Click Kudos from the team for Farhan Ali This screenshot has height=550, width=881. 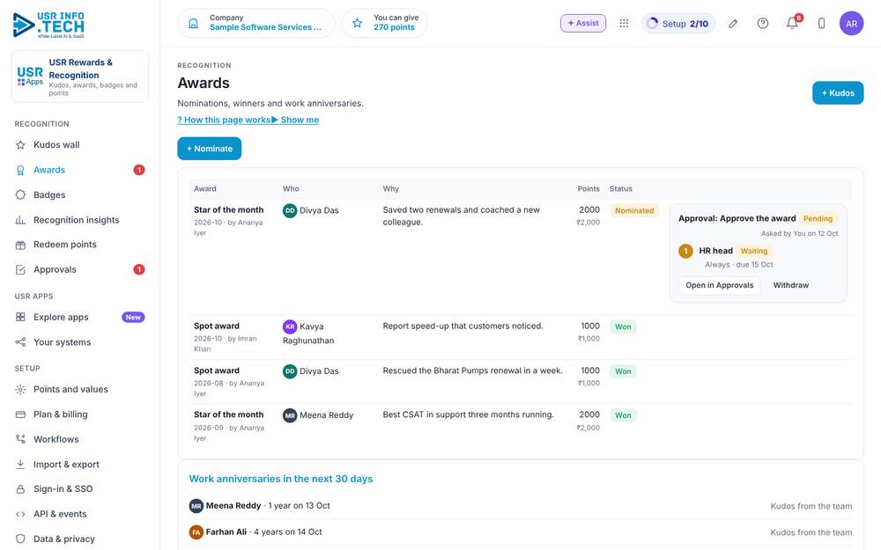(811, 532)
